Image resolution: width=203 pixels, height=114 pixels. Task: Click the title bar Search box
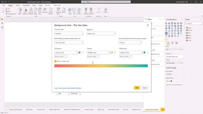pyautogui.click(x=106, y=2)
